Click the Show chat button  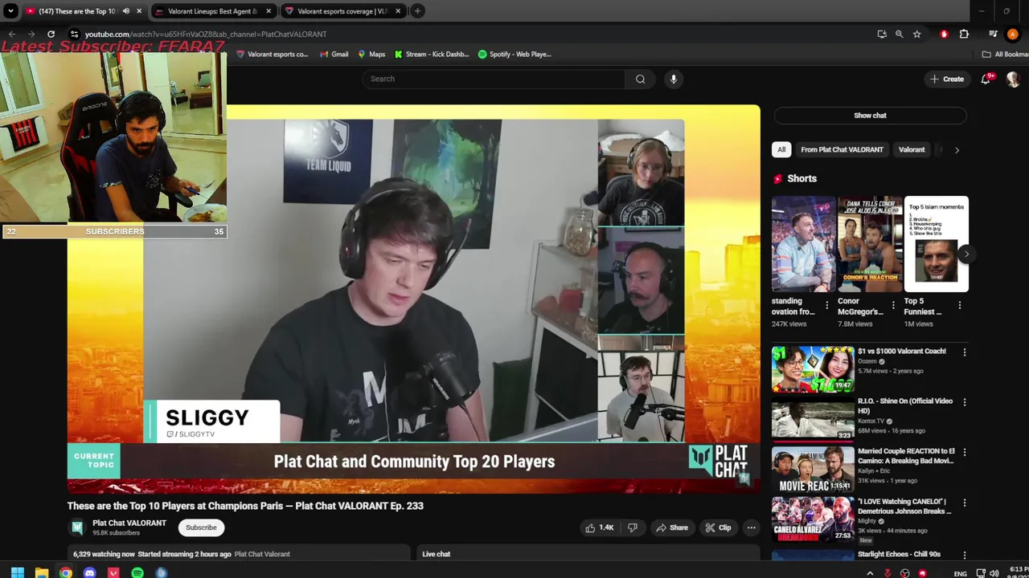(x=870, y=116)
